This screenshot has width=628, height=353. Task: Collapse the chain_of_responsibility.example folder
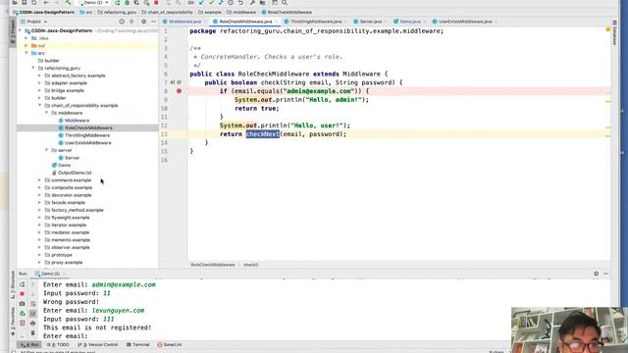point(40,105)
